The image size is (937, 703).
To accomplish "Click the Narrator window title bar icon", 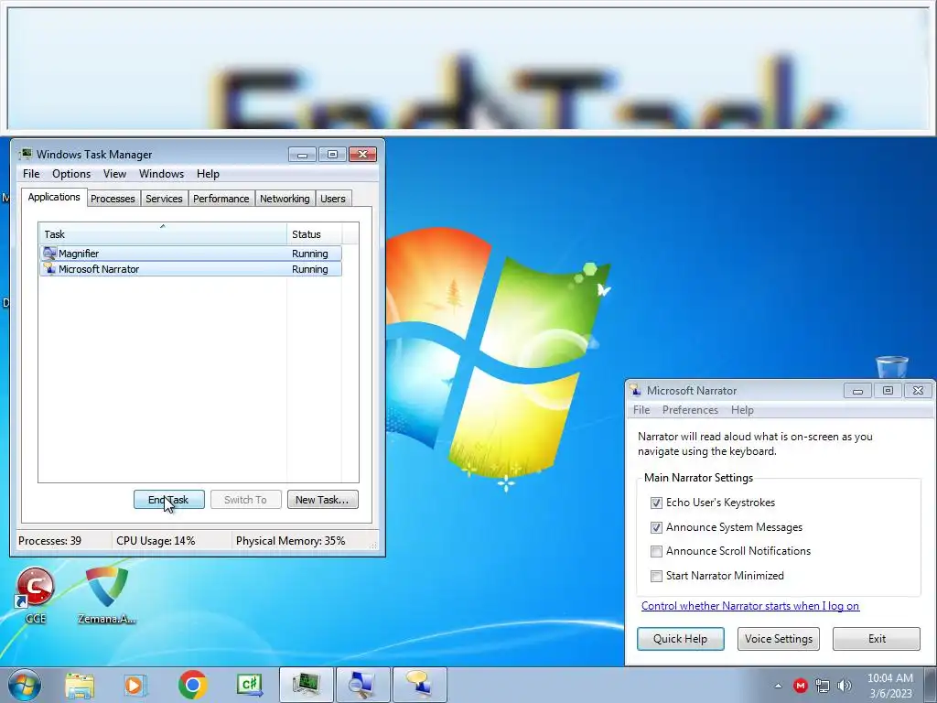I will pos(636,390).
